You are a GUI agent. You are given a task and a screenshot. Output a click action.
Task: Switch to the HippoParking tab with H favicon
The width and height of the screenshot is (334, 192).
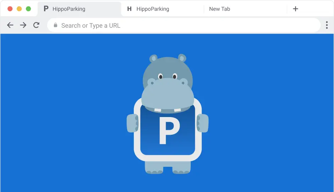click(162, 9)
